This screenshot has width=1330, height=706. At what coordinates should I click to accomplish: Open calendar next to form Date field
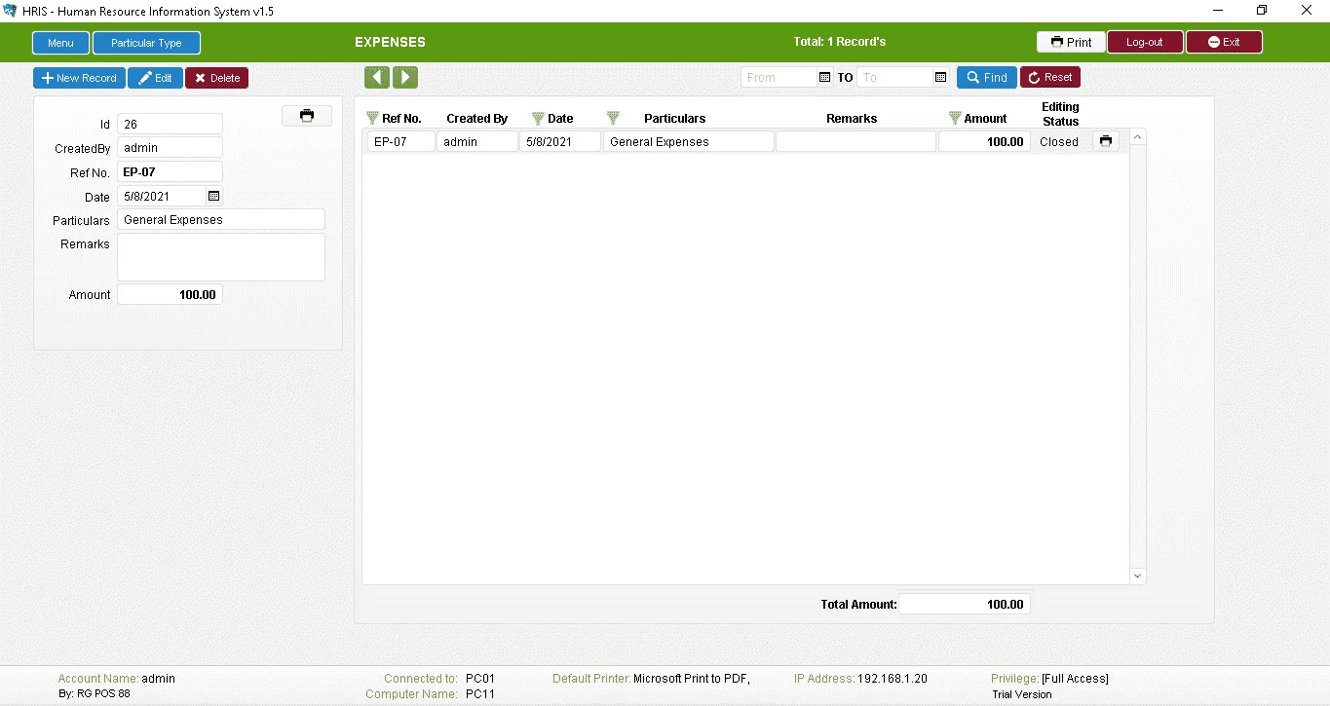click(x=214, y=196)
